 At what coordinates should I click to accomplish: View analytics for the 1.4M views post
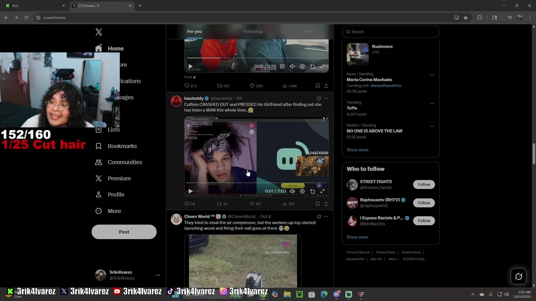pyautogui.click(x=290, y=86)
